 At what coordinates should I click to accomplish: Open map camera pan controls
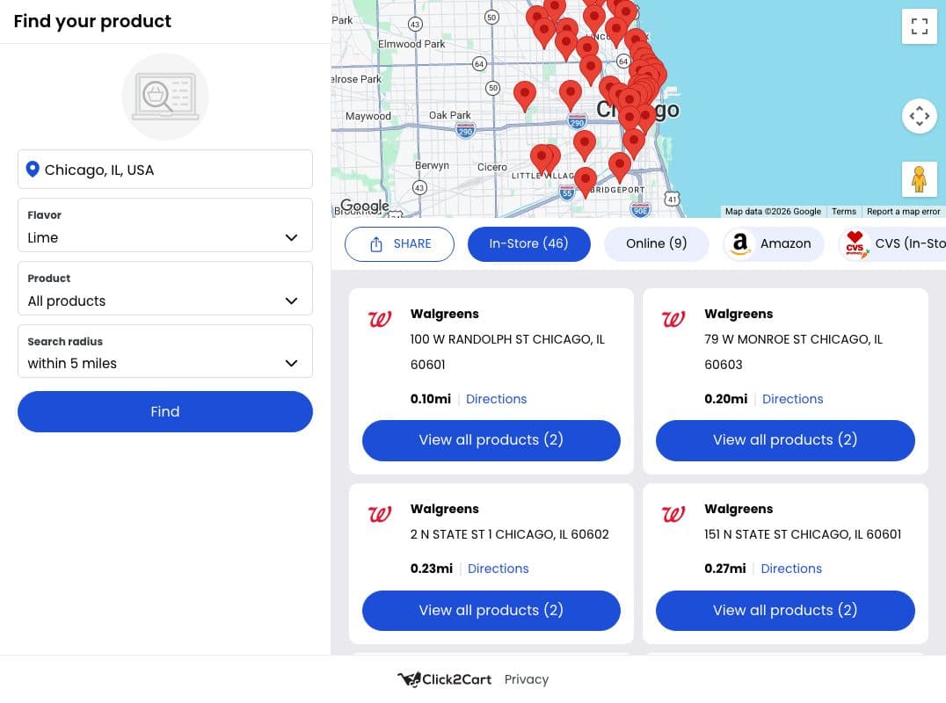pyautogui.click(x=919, y=116)
